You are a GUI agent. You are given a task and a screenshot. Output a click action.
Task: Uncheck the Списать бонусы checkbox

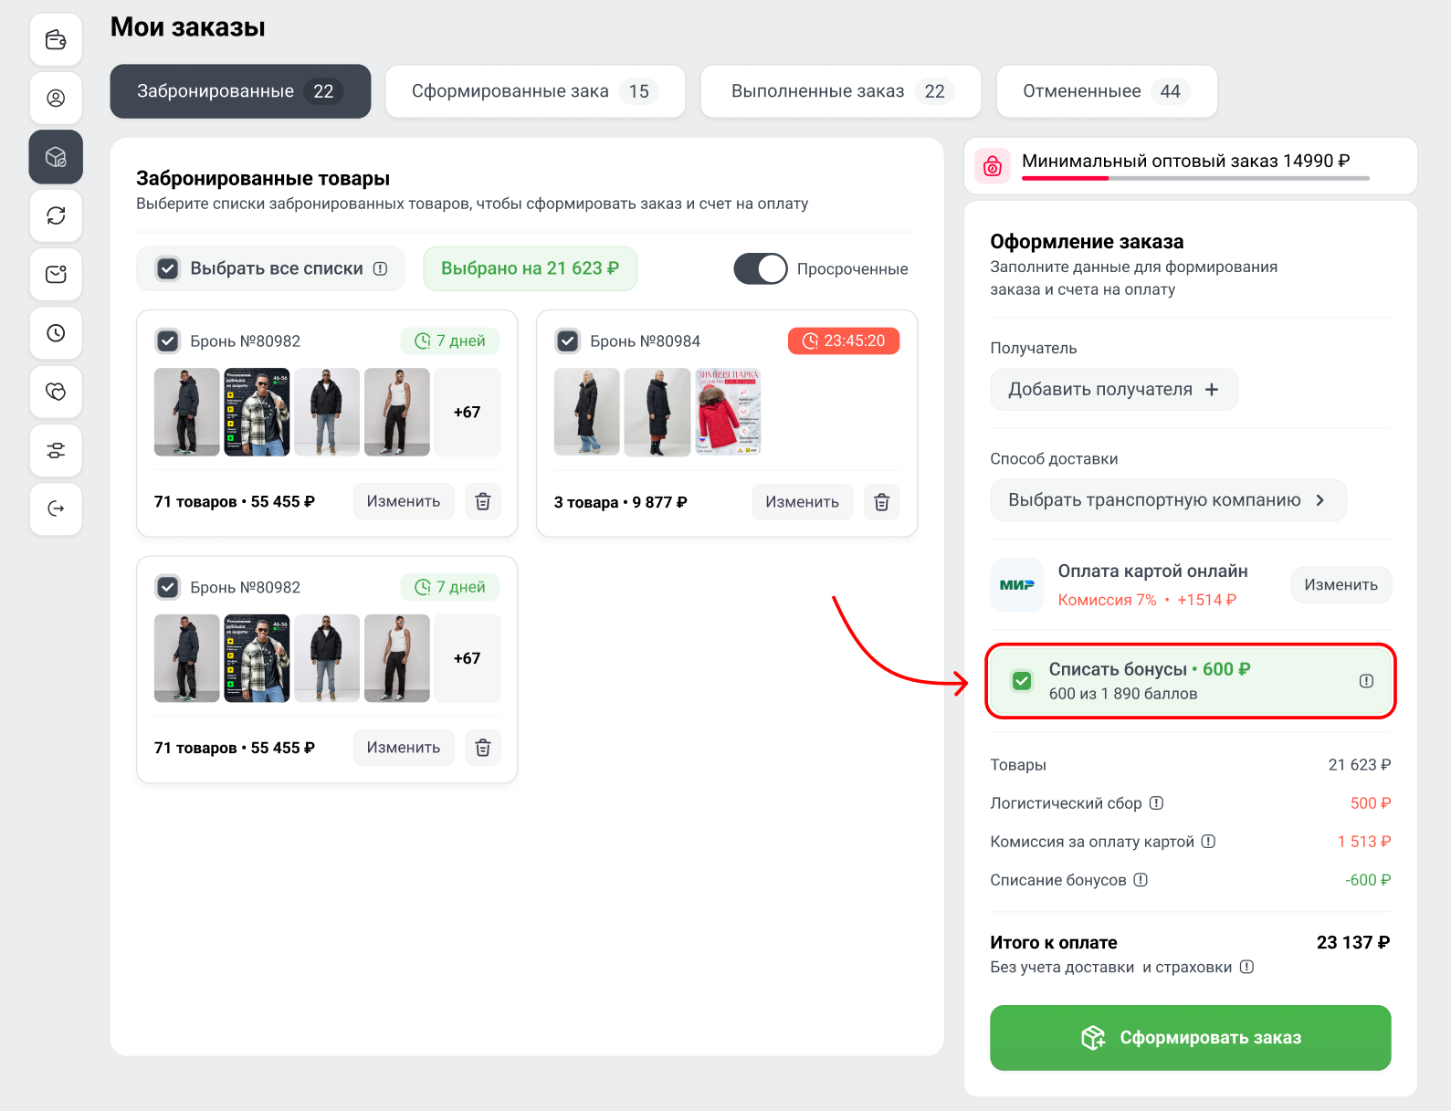point(1022,681)
